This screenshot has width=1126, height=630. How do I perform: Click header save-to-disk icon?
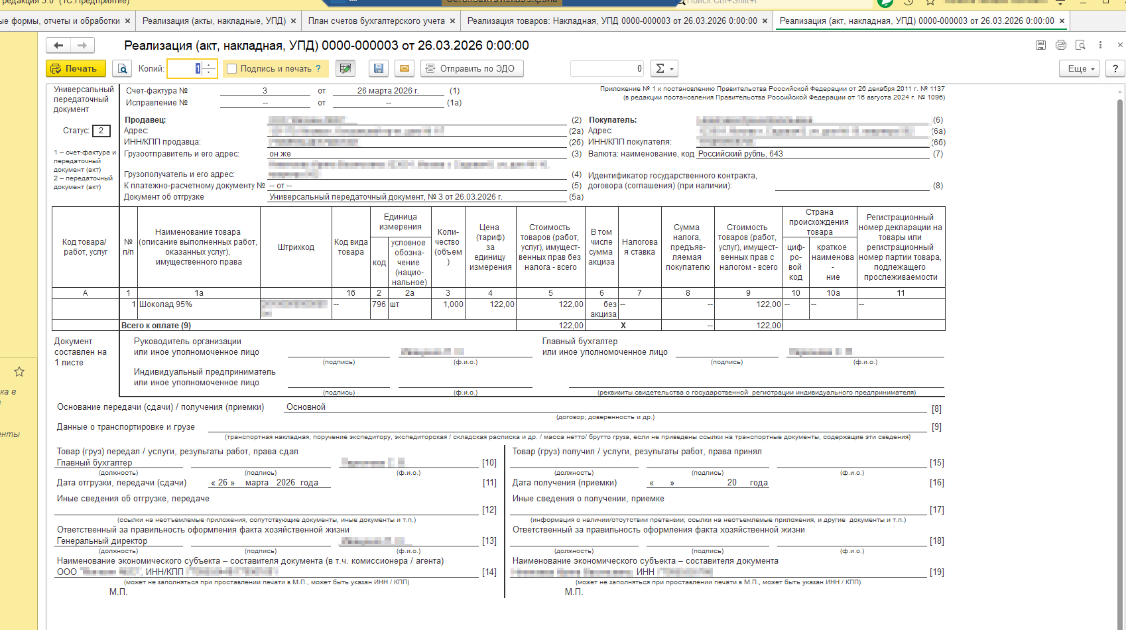(x=1040, y=45)
